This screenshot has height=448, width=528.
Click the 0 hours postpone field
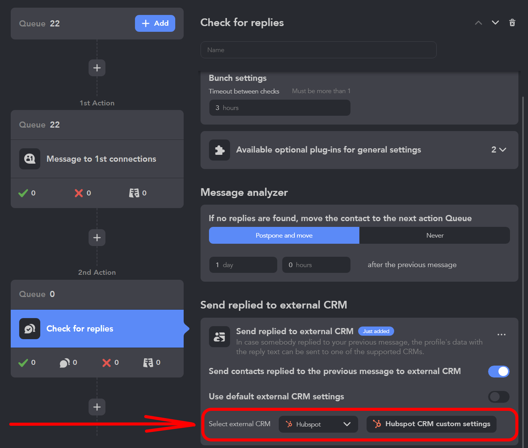pyautogui.click(x=316, y=265)
